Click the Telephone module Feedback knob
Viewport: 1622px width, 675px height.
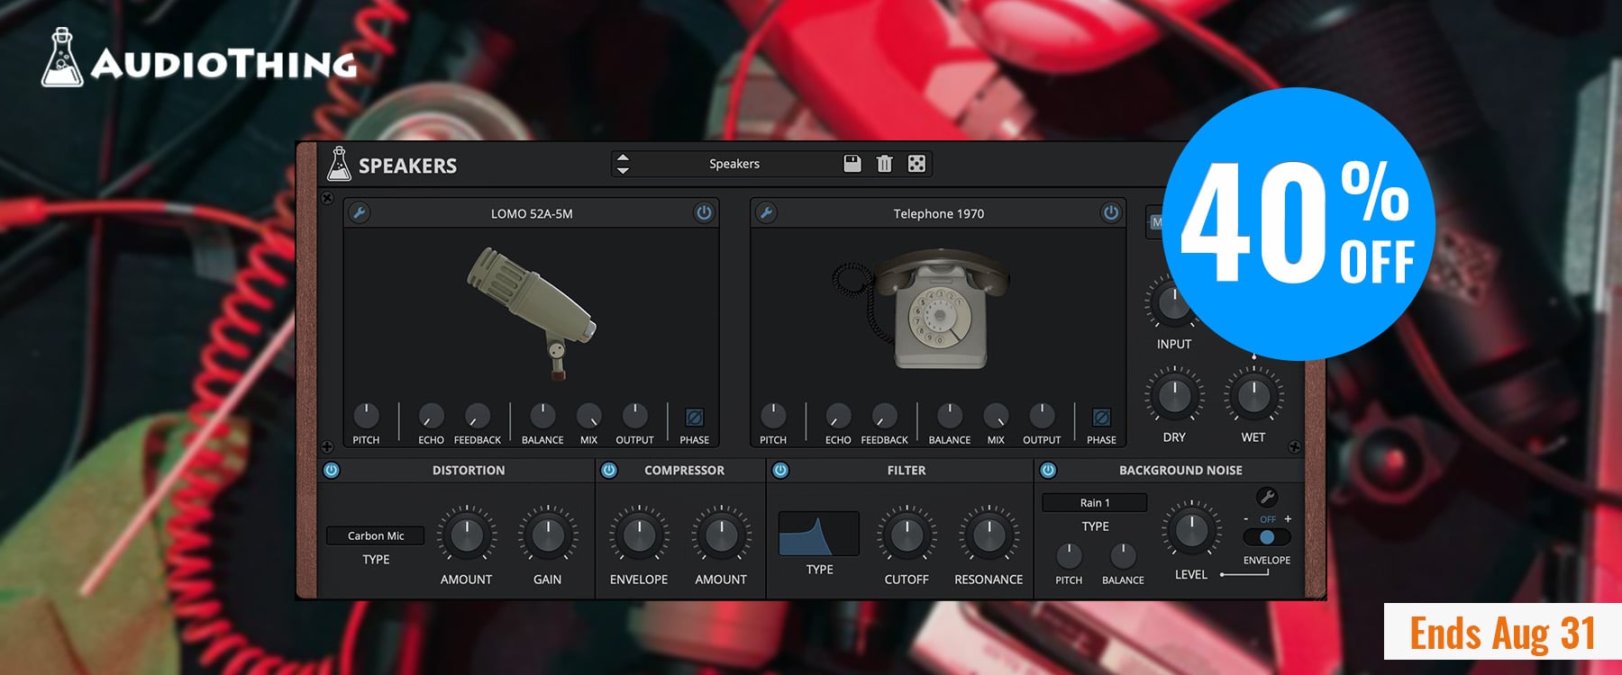click(x=884, y=415)
